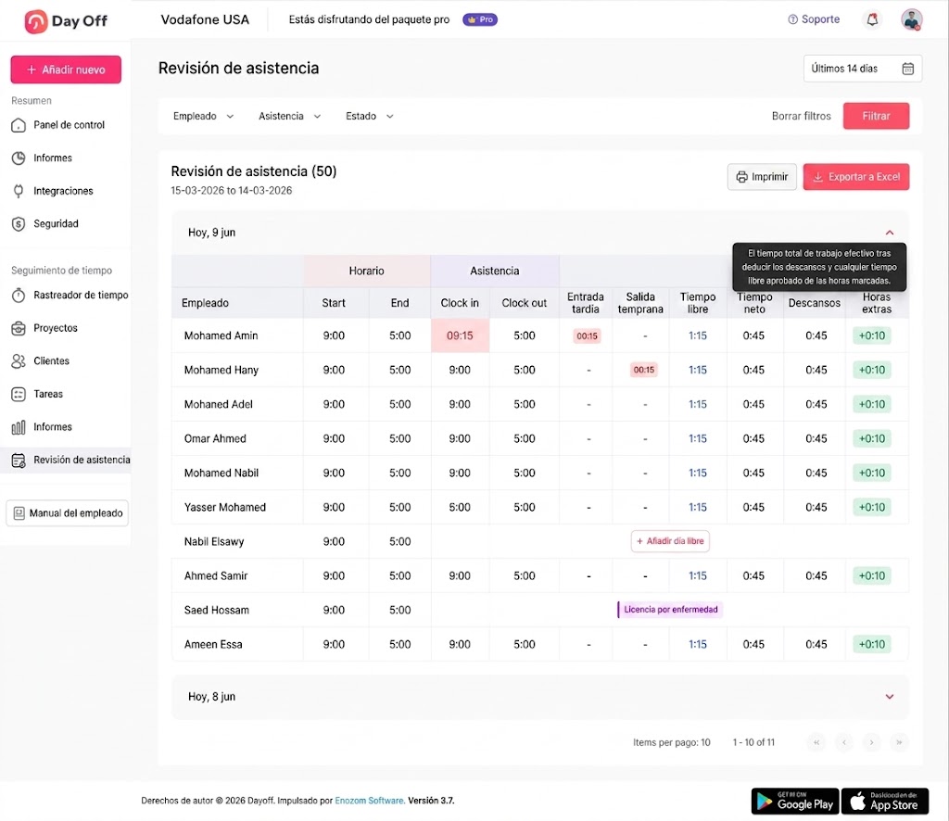
Task: Open the notifications bell icon
Action: point(872,20)
